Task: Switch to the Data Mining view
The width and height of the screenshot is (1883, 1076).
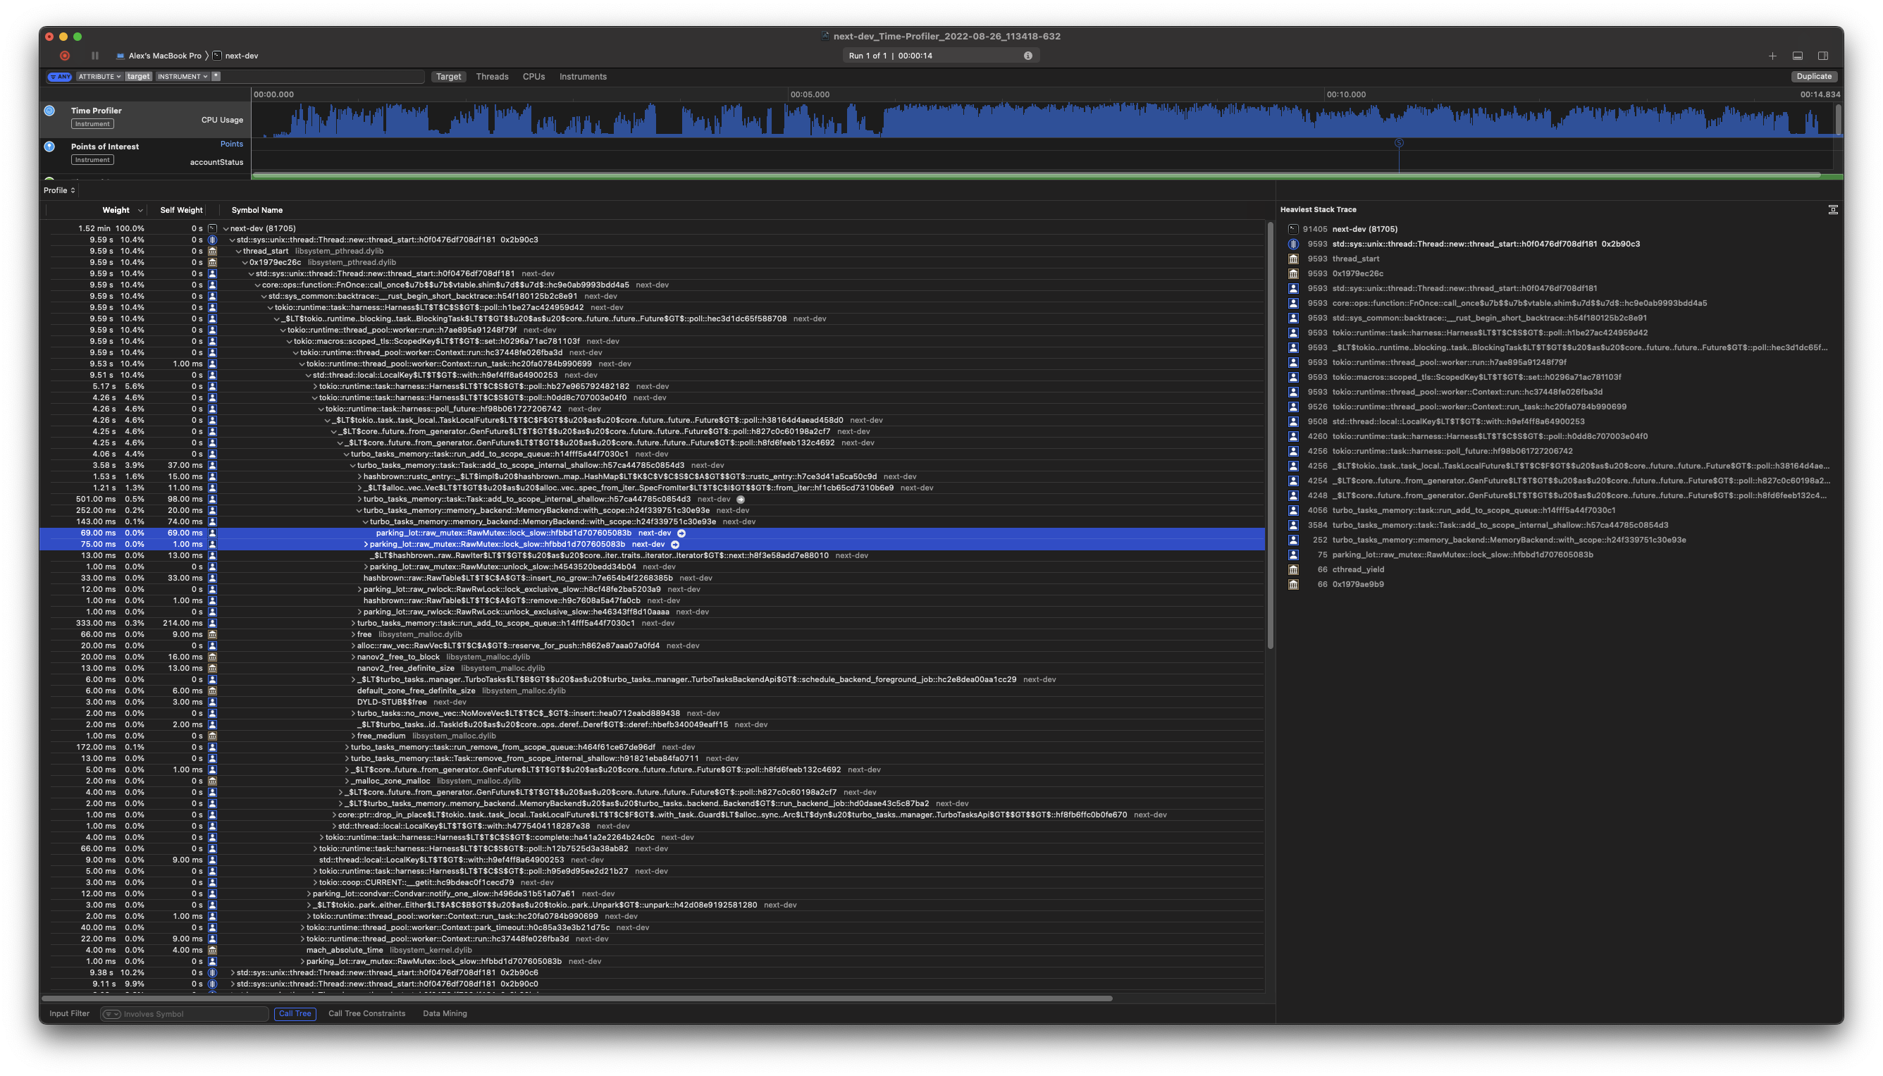Action: [444, 1013]
